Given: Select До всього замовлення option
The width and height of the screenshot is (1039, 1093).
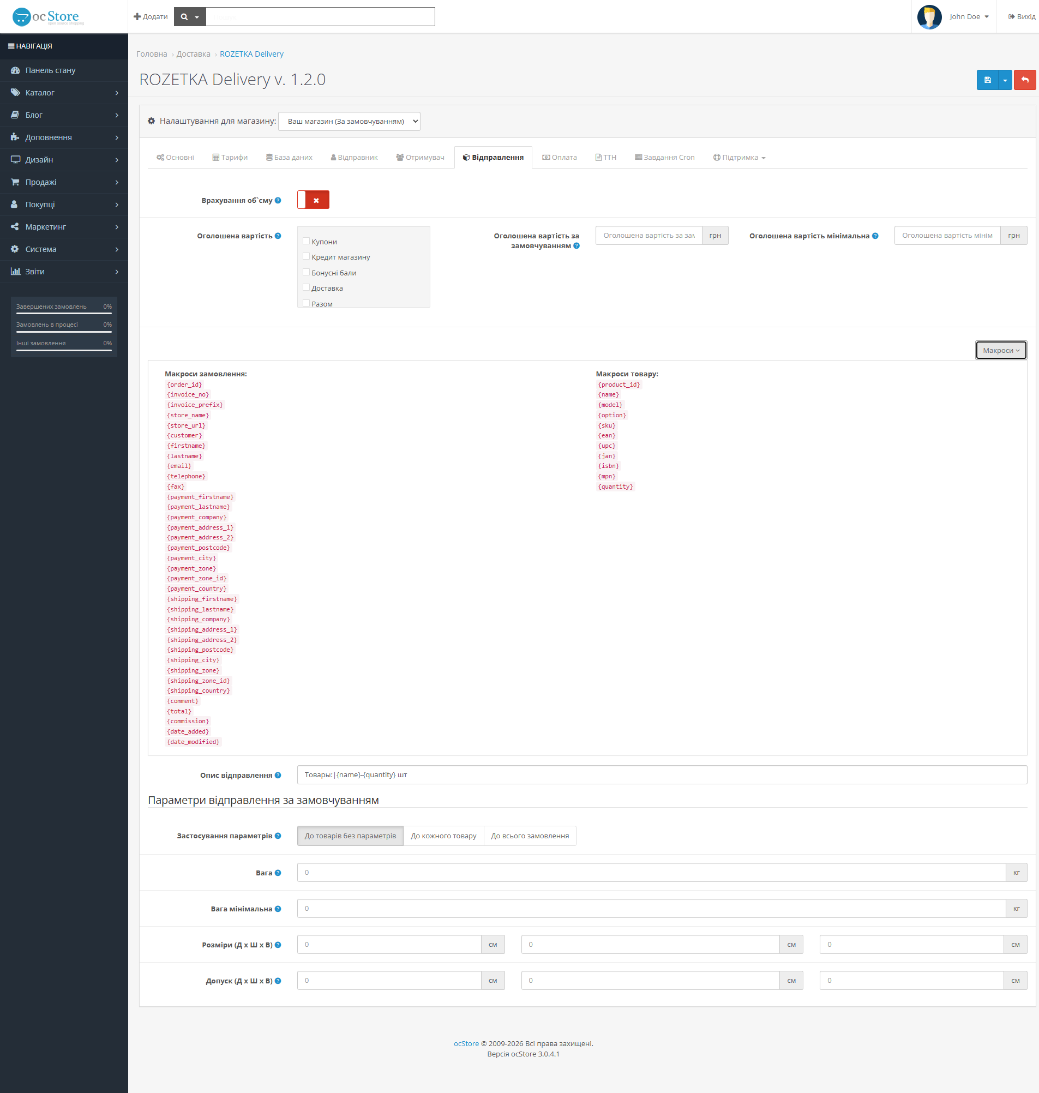Looking at the screenshot, I should pos(530,836).
